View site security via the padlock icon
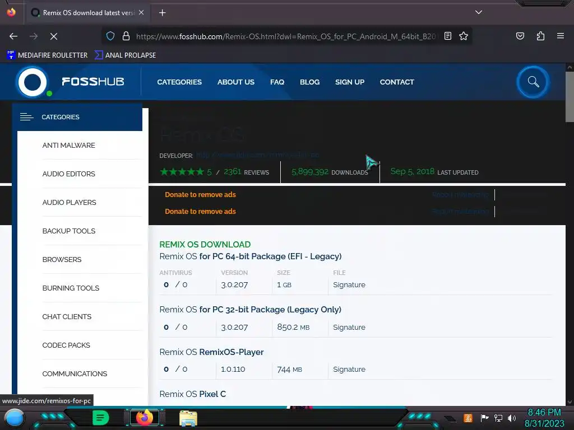 (x=126, y=36)
